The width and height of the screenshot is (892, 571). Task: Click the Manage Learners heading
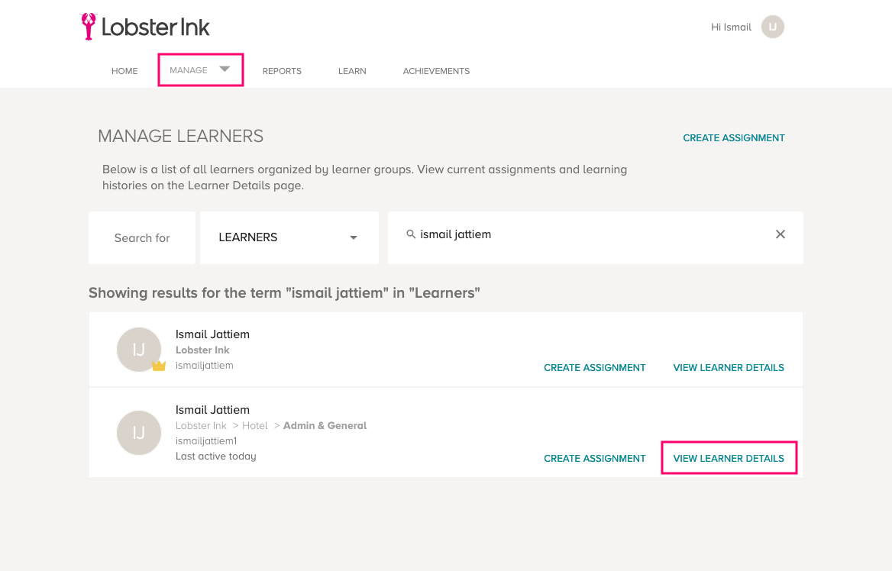click(180, 136)
